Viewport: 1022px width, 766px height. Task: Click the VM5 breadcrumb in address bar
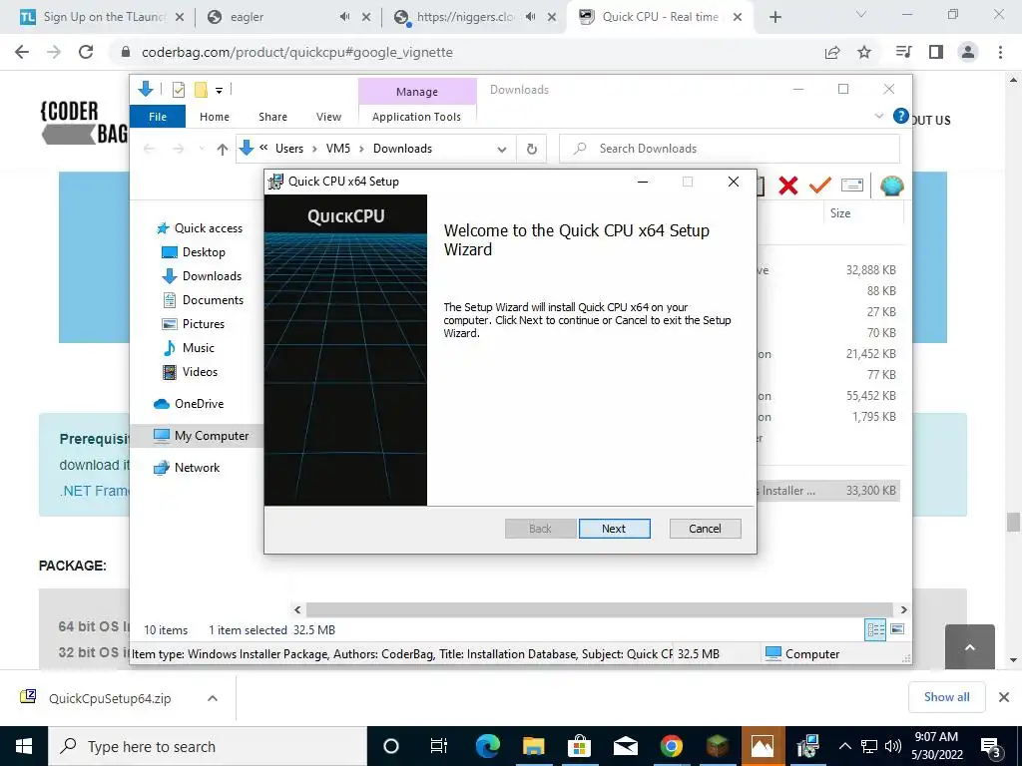pyautogui.click(x=337, y=149)
